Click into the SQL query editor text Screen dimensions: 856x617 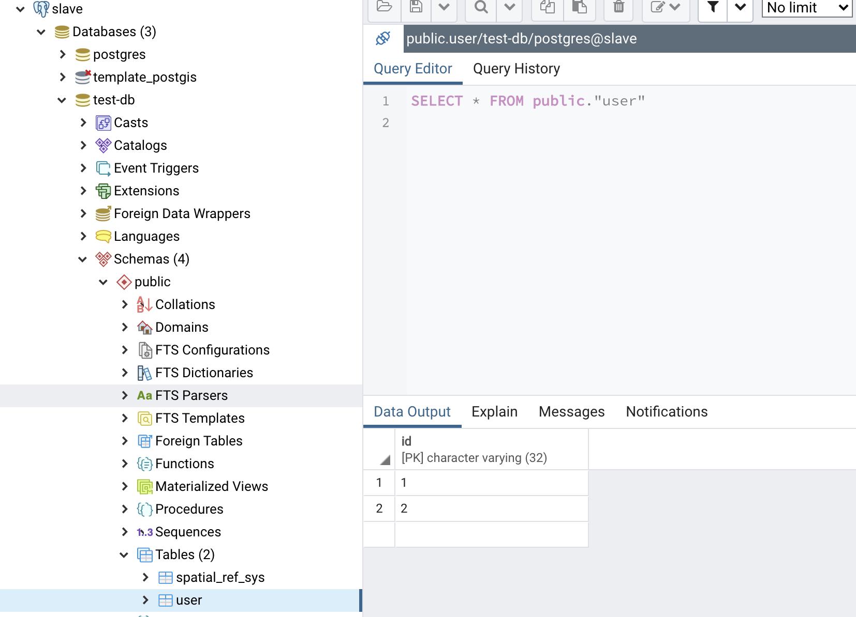tap(528, 101)
